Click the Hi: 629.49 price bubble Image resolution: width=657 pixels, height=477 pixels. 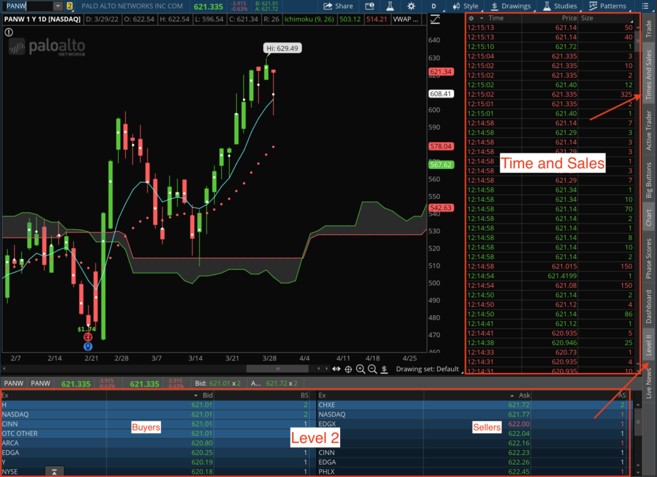coord(282,48)
